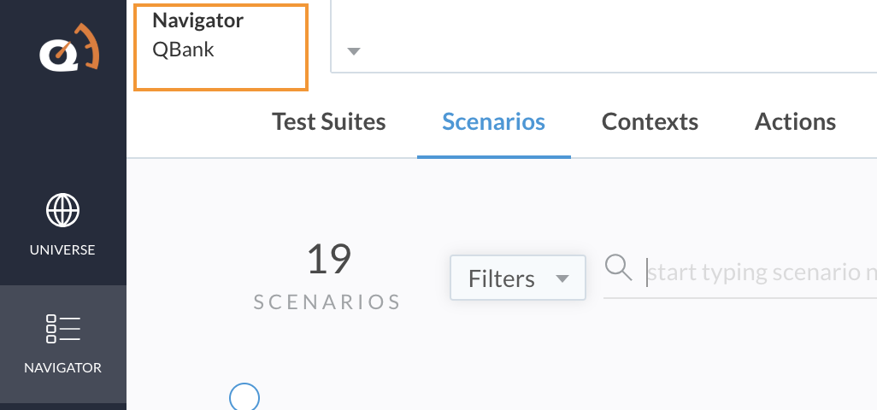Click the UNIVERSE text label in sidebar

tap(62, 249)
